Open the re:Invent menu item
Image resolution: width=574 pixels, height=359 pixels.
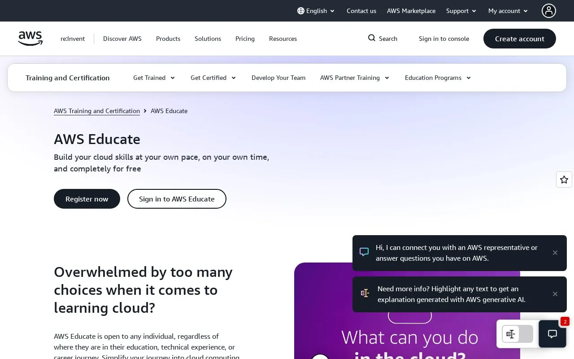pos(73,39)
